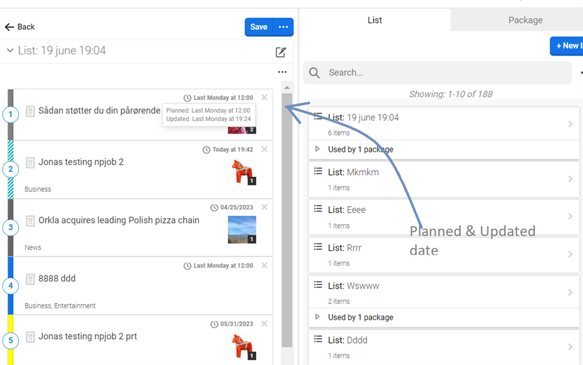Open Save options ellipsis menu
The width and height of the screenshot is (583, 365).
(x=283, y=27)
